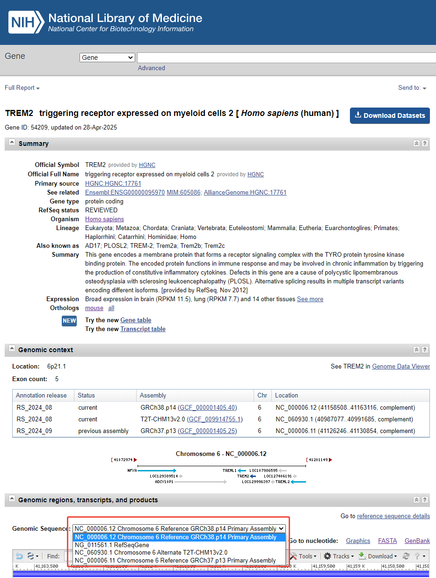436x578 pixels.
Task: Expand the Full Report format dropdown
Action: pyautogui.click(x=22, y=88)
